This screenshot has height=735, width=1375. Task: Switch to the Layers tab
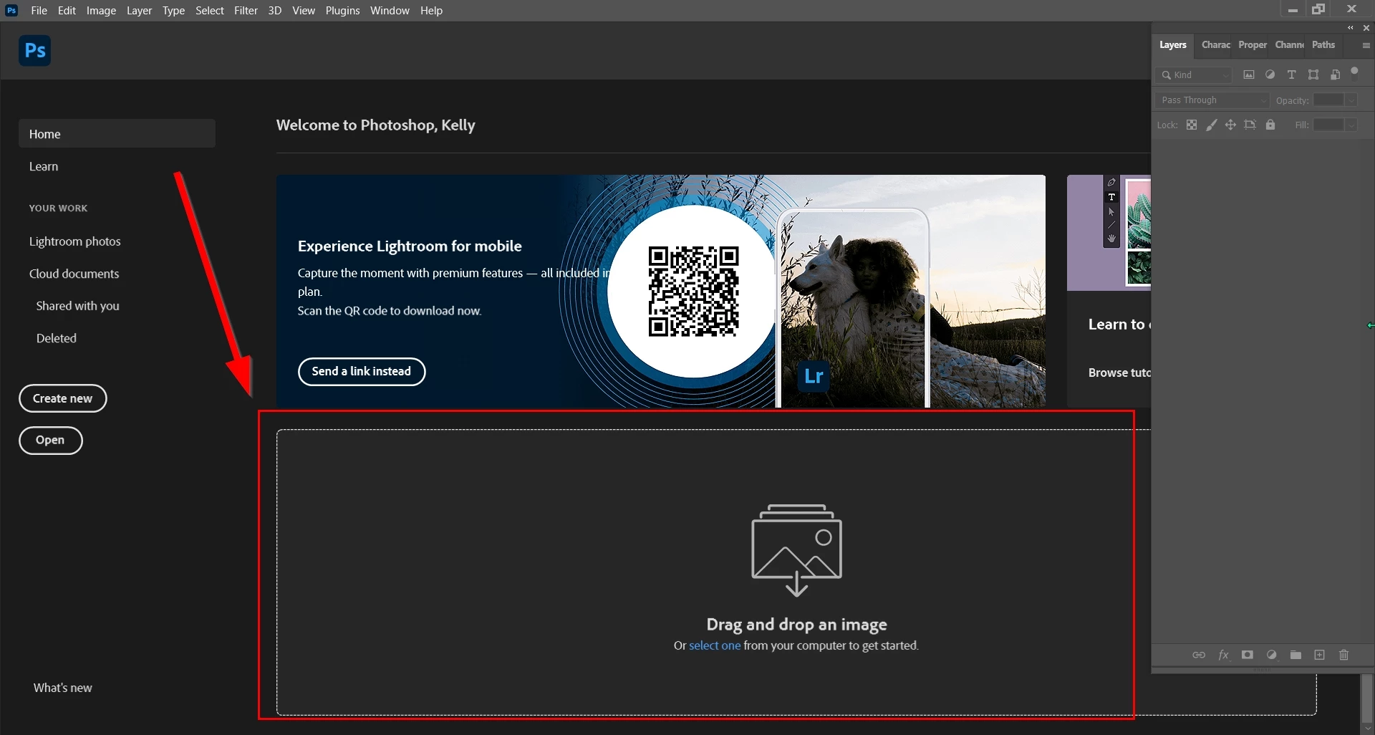click(x=1173, y=45)
